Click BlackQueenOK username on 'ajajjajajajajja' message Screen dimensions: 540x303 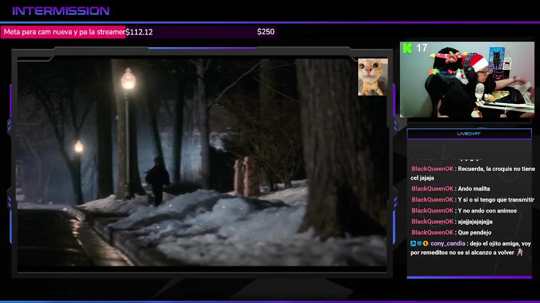(x=432, y=222)
